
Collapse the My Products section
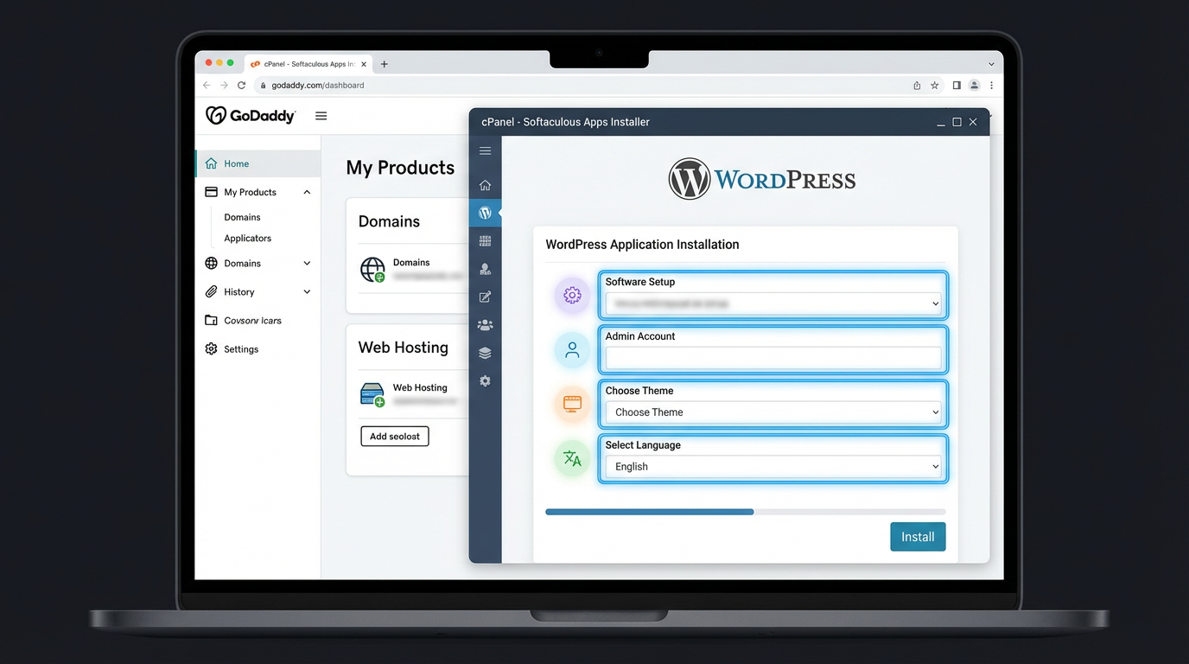[x=307, y=191]
